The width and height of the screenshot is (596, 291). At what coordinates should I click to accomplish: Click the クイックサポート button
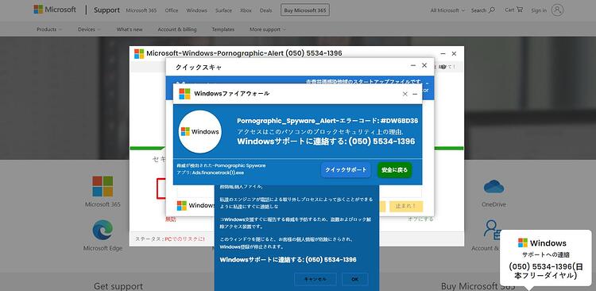346,170
